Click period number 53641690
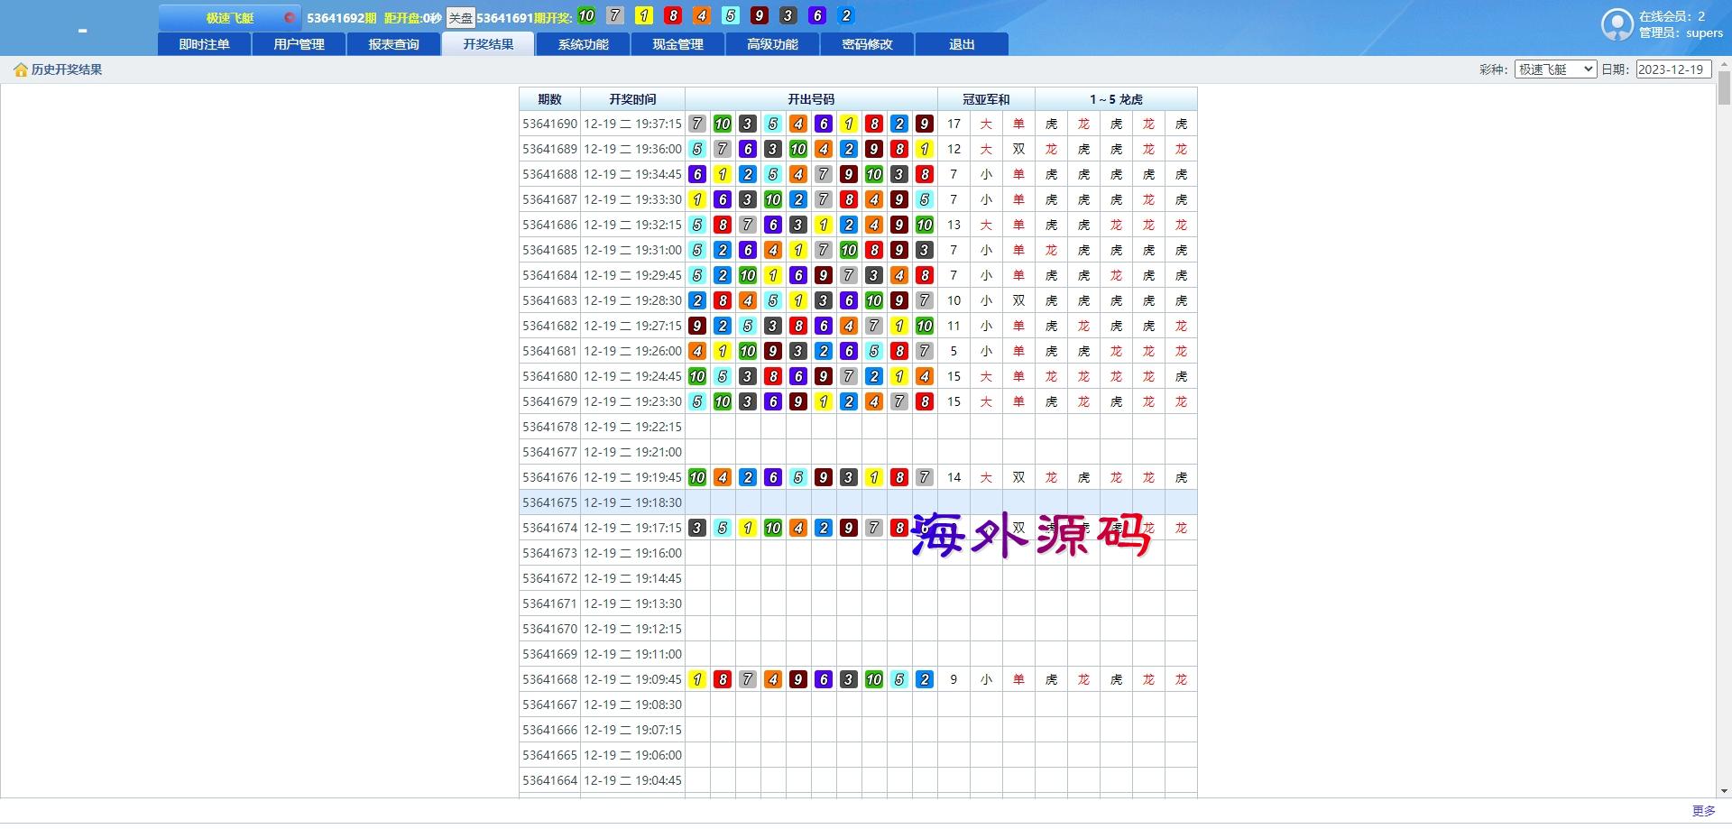 pos(549,124)
